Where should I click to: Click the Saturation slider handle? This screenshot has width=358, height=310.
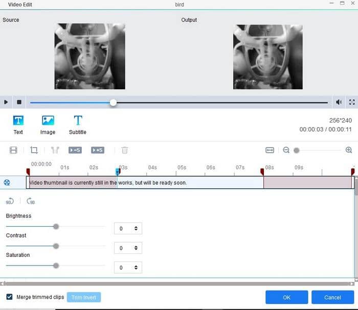56,266
